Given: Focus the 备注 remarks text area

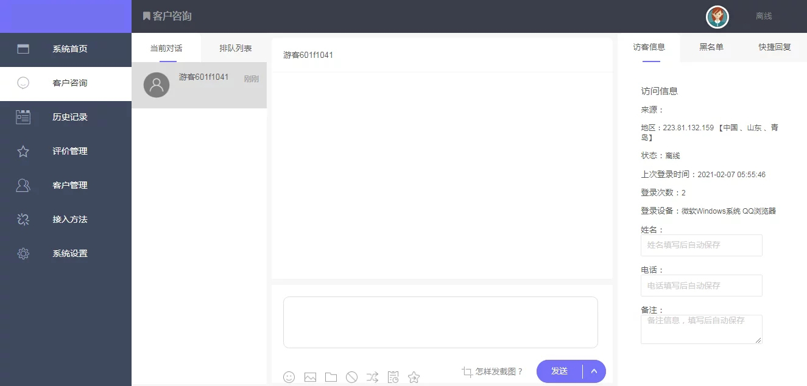Looking at the screenshot, I should (x=701, y=329).
